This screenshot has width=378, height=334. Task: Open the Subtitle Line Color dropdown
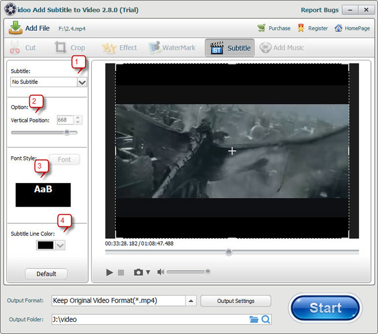(x=59, y=246)
